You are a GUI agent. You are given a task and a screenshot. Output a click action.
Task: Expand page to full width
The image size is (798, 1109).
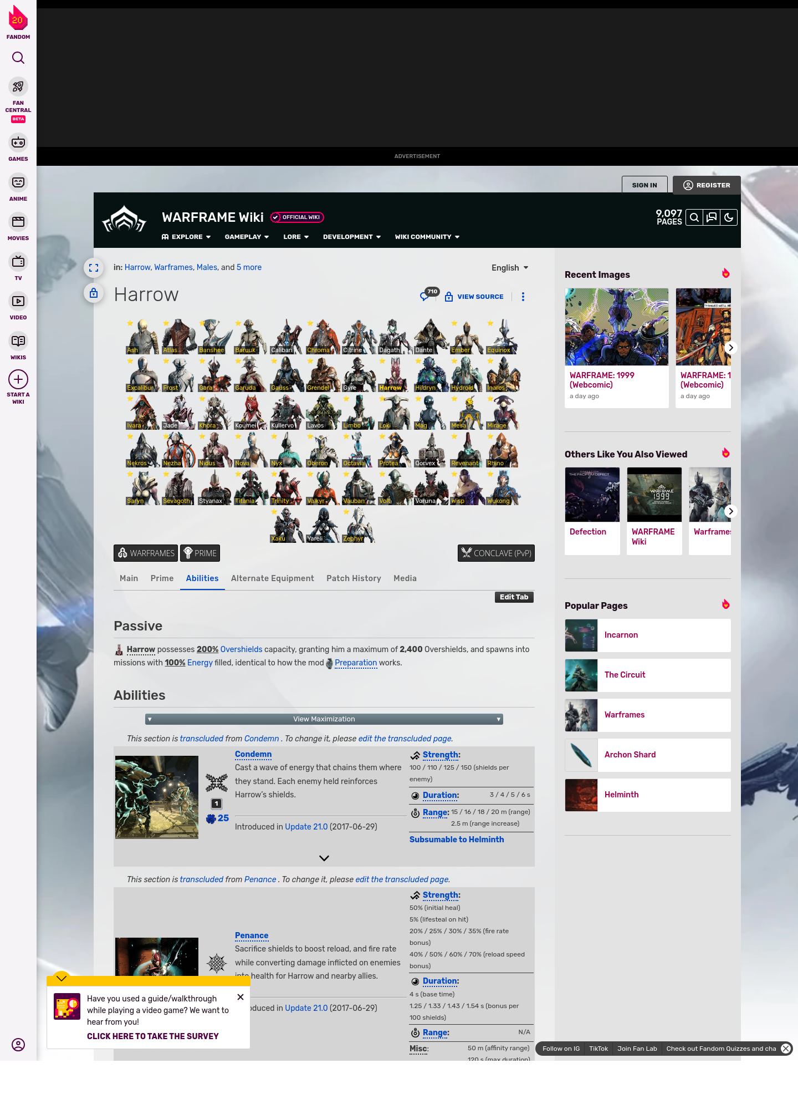point(94,268)
